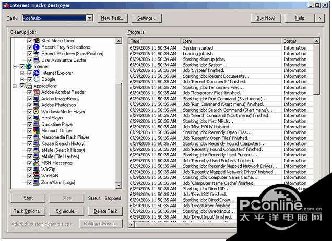Sort progress log by Status column

click(x=297, y=41)
